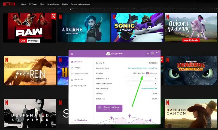Click the Dashboard gauge icon

(x=72, y=62)
